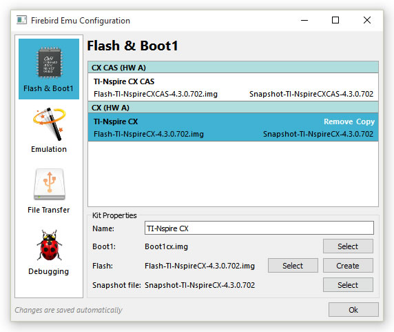The height and width of the screenshot is (332, 394).
Task: Select a Flash image file
Action: pyautogui.click(x=293, y=266)
